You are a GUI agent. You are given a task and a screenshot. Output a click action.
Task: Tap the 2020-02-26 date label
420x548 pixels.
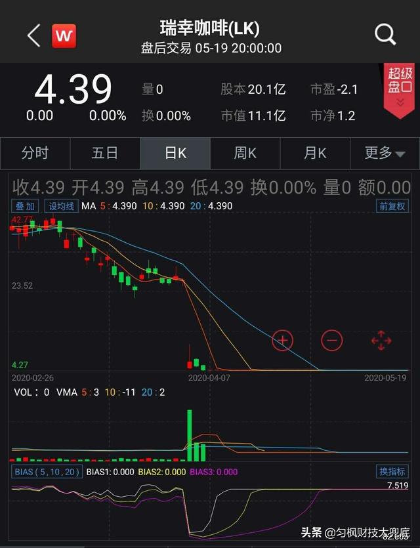(x=33, y=378)
